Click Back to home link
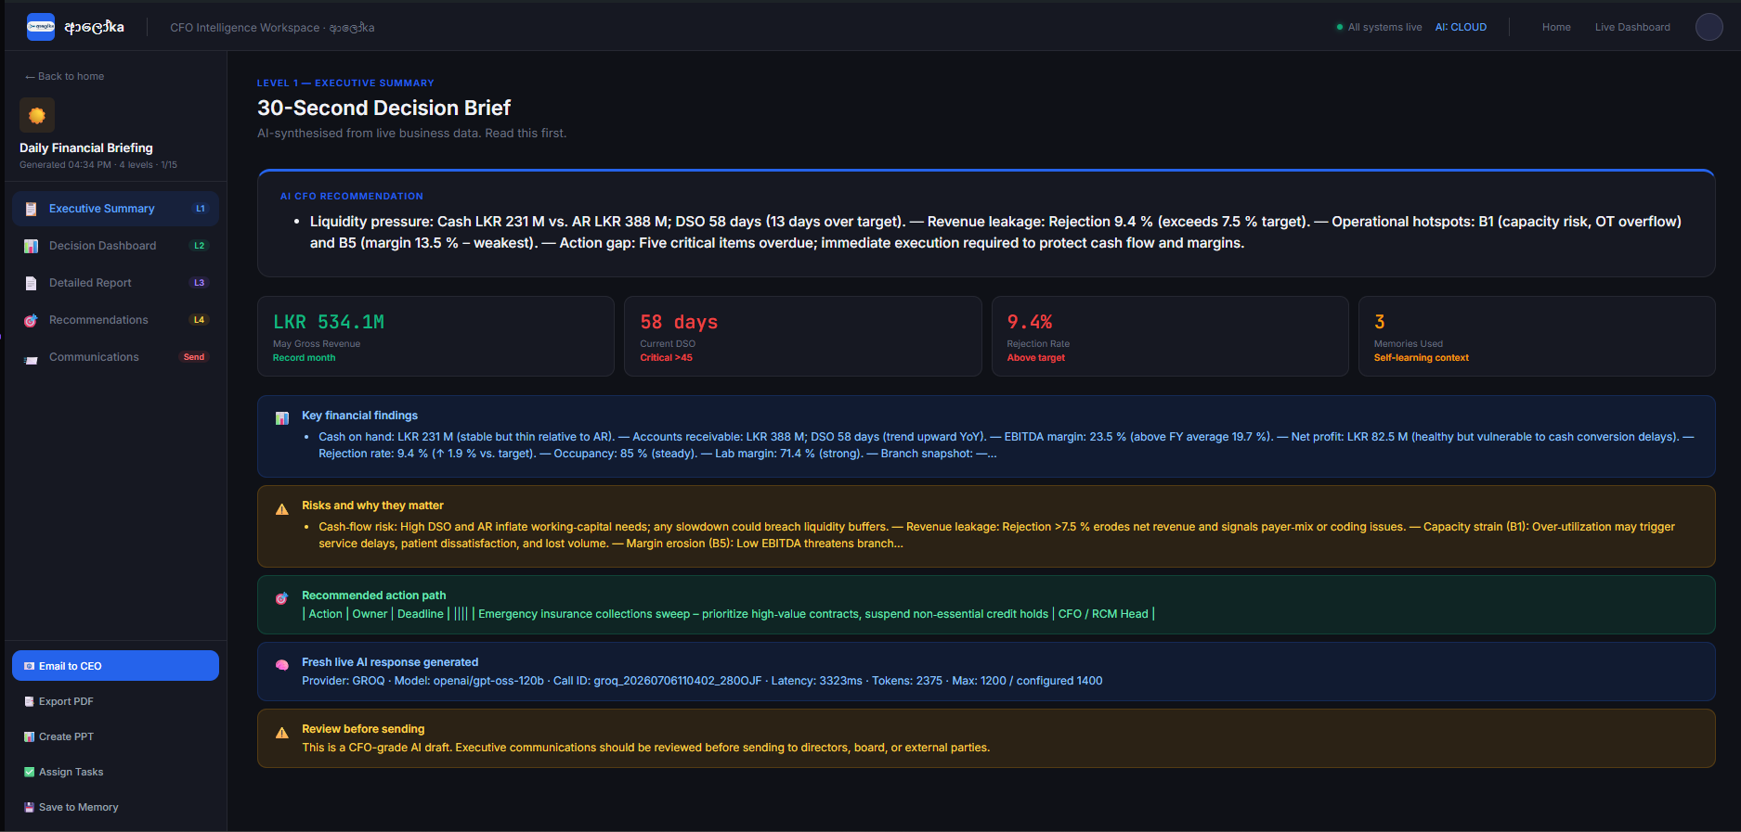Image resolution: width=1741 pixels, height=832 pixels. (x=65, y=76)
